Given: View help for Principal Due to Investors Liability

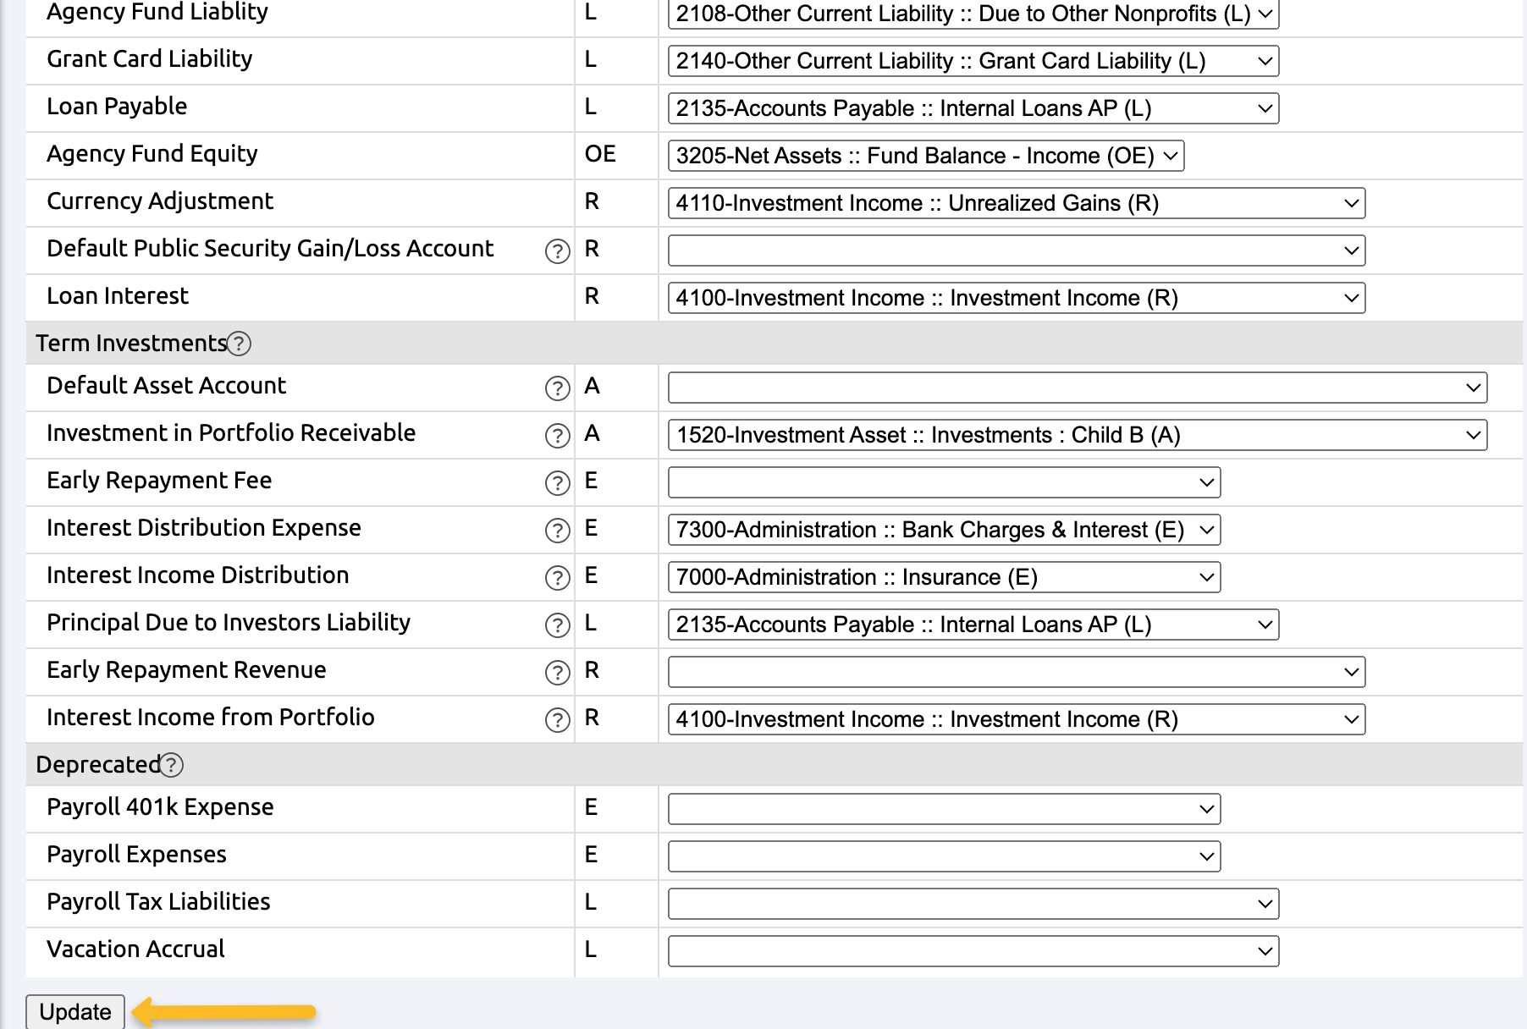Looking at the screenshot, I should point(557,625).
